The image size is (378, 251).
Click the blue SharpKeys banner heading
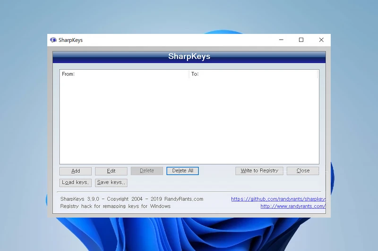point(189,57)
